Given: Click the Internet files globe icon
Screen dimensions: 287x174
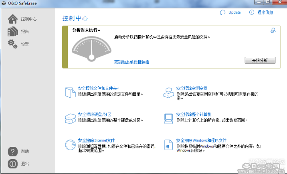Looking at the screenshot, I should (70, 145).
